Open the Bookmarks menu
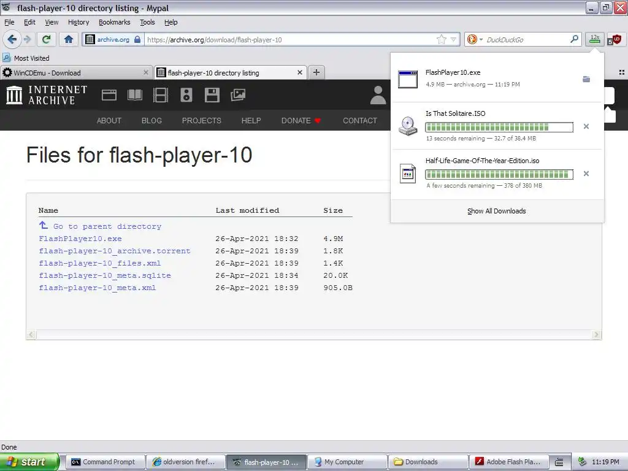The image size is (628, 471). click(x=115, y=22)
